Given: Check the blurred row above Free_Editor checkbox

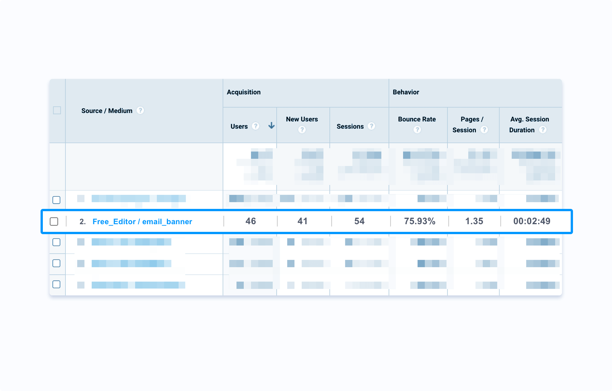Looking at the screenshot, I should coord(56,200).
